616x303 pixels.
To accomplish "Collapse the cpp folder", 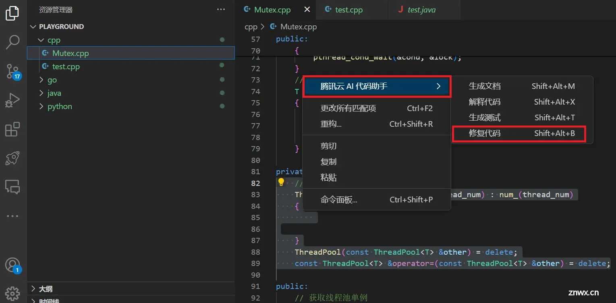I will pyautogui.click(x=41, y=40).
